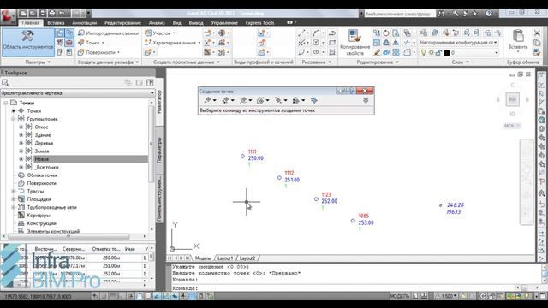Image resolution: width=548 pixels, height=308 pixels.
Task: Select the Circle drawing tool
Action: point(316,43)
